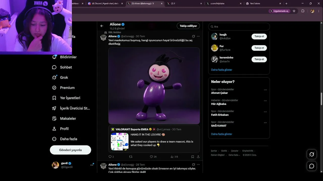Switch to the Yeni Sekme tab
323x181 pixels.
(263, 4)
